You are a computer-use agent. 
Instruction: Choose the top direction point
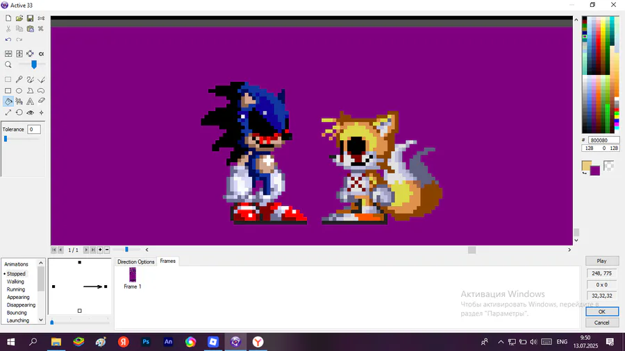[80, 262]
